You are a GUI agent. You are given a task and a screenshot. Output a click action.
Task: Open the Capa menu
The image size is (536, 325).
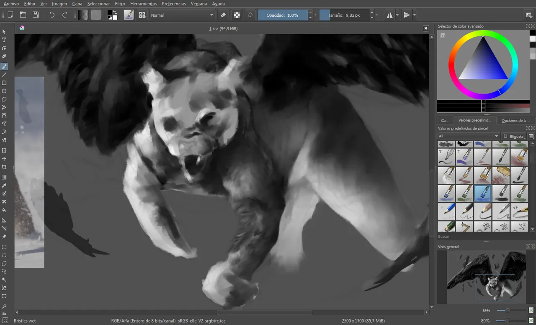tap(77, 4)
